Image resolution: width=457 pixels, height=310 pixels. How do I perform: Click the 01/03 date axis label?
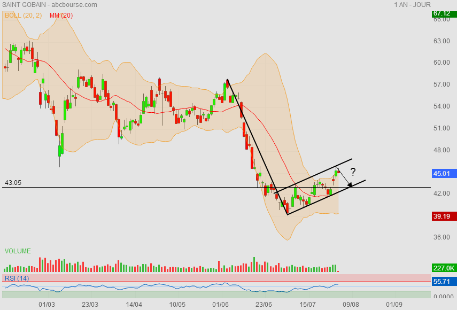pos(47,305)
